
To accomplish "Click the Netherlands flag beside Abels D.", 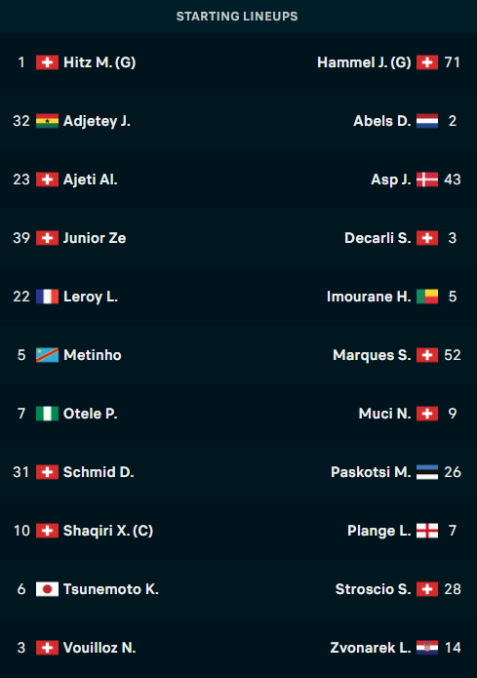I will pos(427,121).
